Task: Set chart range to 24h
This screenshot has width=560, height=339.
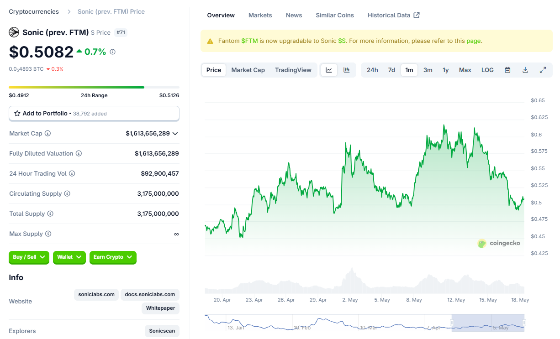Action: [x=372, y=70]
